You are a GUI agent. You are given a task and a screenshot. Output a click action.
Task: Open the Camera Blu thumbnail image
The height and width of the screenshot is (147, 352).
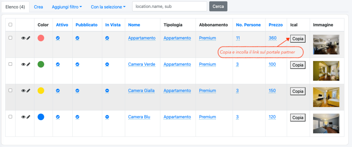tap(326, 123)
